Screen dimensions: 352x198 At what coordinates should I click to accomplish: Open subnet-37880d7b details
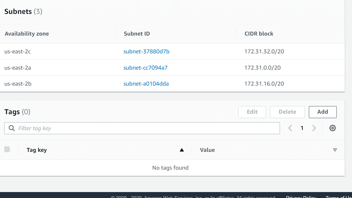coord(146,51)
